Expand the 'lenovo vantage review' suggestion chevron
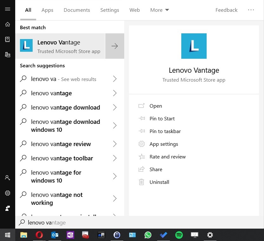Viewport: 264px width, 241px height. pos(115,144)
